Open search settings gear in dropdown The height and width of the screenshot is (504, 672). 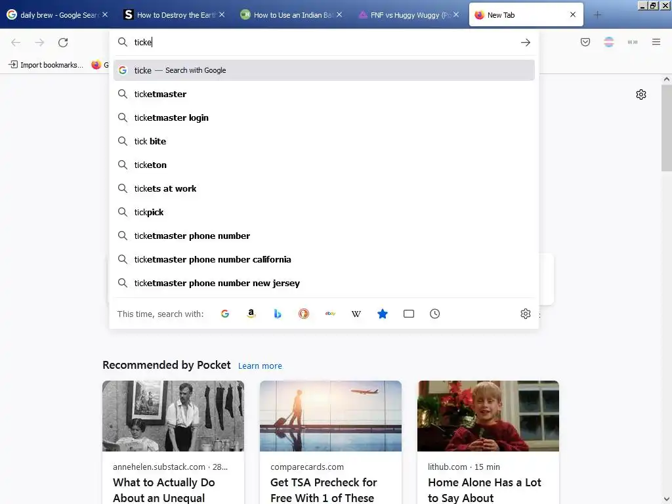tap(526, 314)
